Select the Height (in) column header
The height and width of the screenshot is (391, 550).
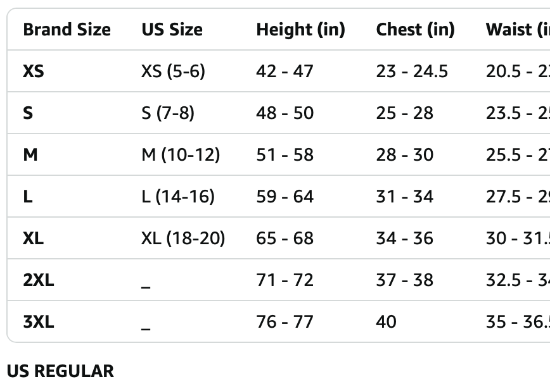tap(300, 30)
